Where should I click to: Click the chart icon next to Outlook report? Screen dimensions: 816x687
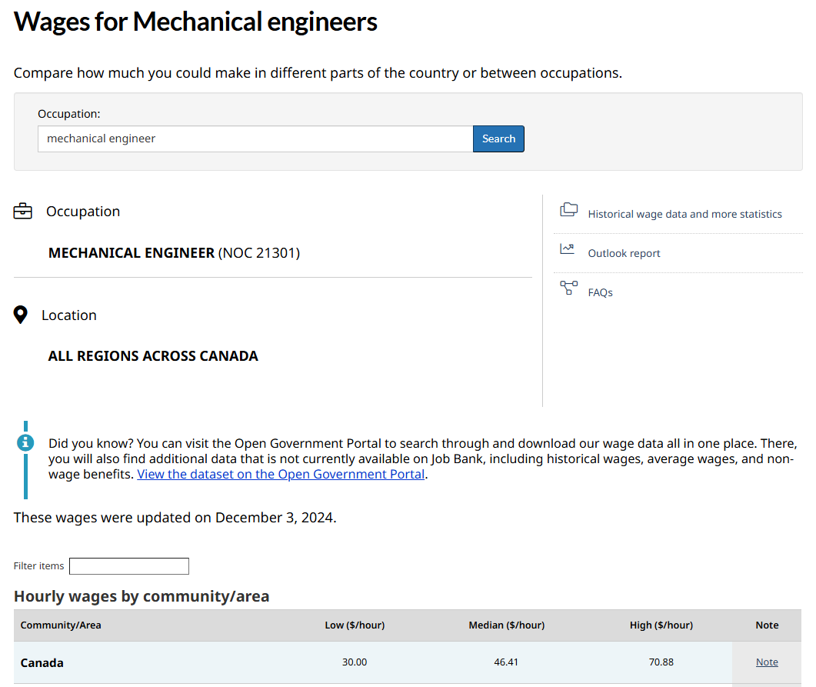pos(568,249)
